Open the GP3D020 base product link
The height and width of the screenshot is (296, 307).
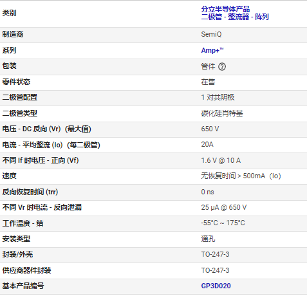click(x=216, y=286)
